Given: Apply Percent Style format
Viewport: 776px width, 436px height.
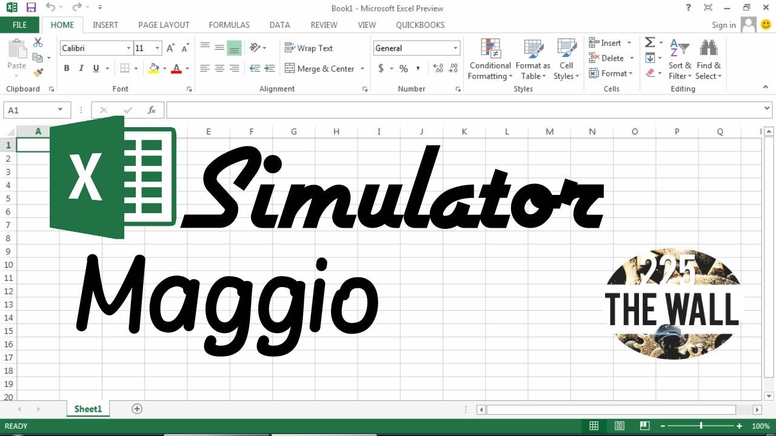Looking at the screenshot, I should coord(404,68).
